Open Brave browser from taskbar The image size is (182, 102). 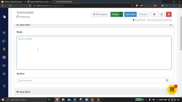(57, 99)
